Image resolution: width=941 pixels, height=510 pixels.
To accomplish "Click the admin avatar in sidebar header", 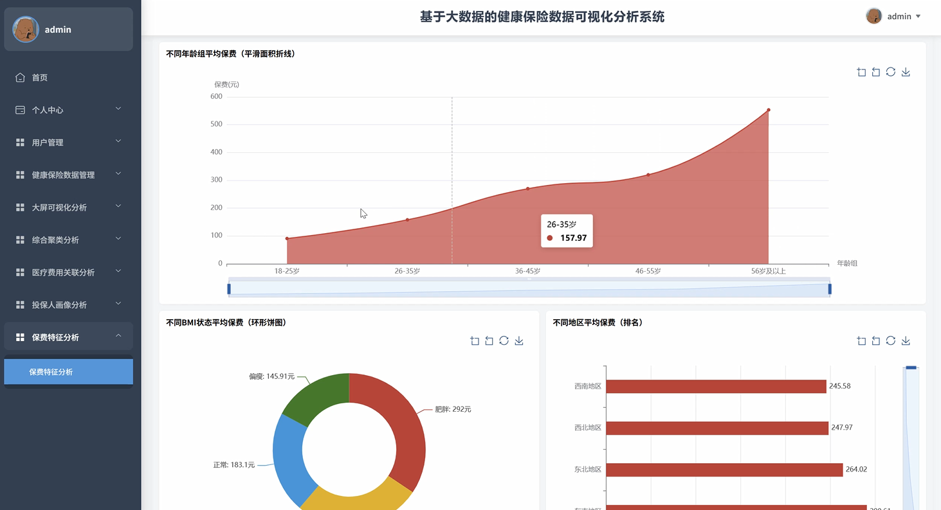I will tap(26, 30).
